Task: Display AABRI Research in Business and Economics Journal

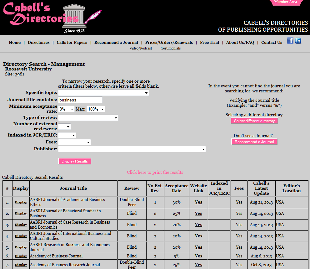Action: pyautogui.click(x=21, y=247)
